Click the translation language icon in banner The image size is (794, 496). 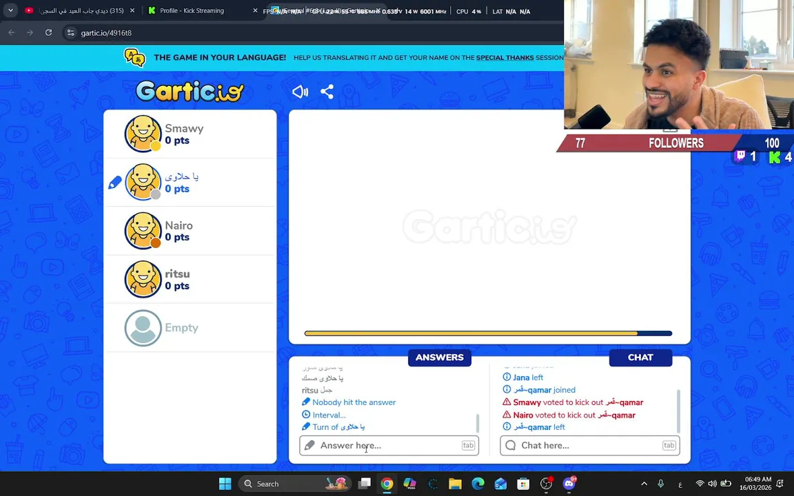click(134, 58)
